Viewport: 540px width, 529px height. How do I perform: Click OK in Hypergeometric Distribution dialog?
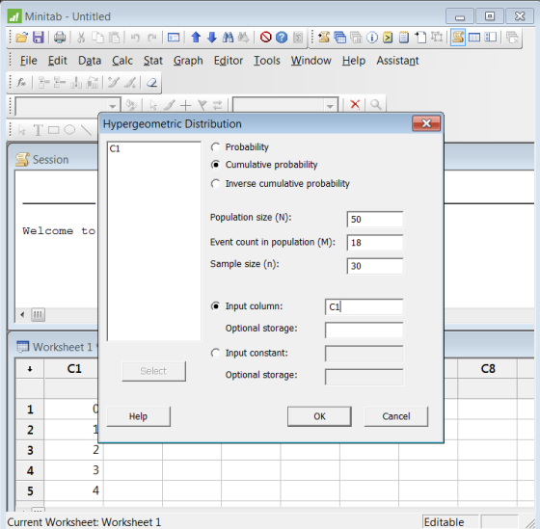[x=319, y=416]
